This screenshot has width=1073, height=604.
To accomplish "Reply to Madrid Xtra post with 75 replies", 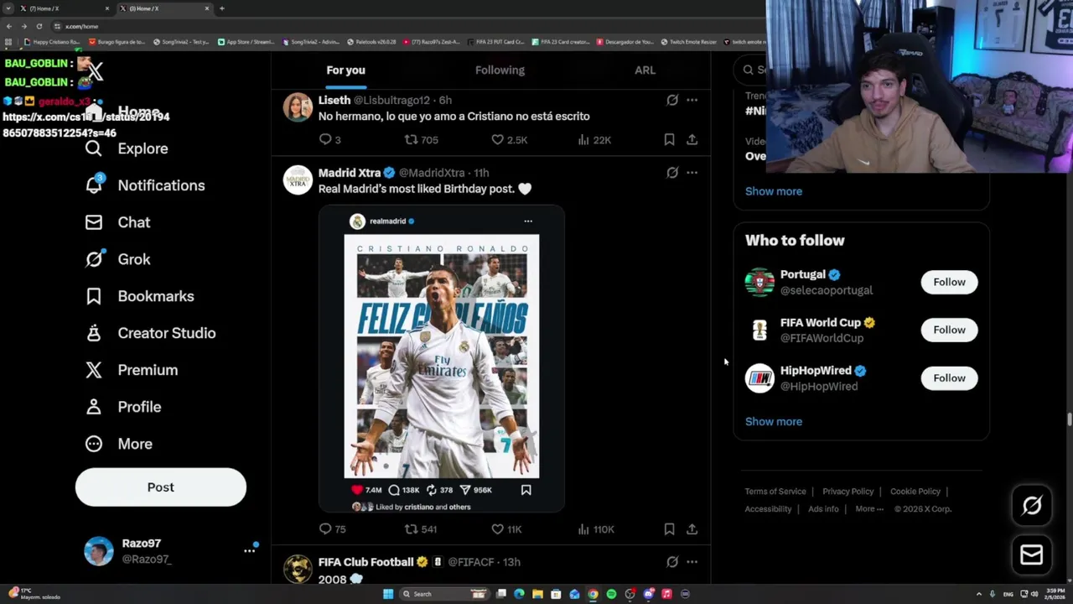I will coord(332,528).
